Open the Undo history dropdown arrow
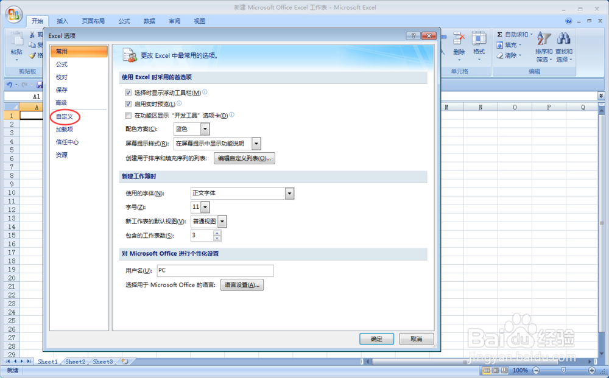The height and width of the screenshot is (378, 609). pyautogui.click(x=16, y=85)
